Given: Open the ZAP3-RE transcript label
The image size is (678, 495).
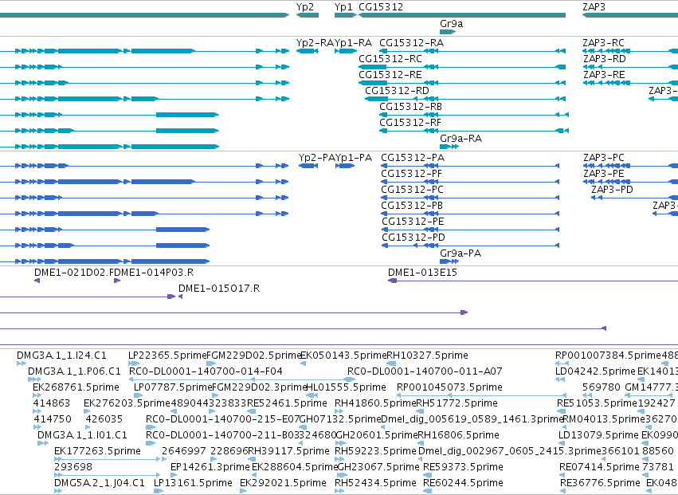Looking at the screenshot, I should point(604,75).
